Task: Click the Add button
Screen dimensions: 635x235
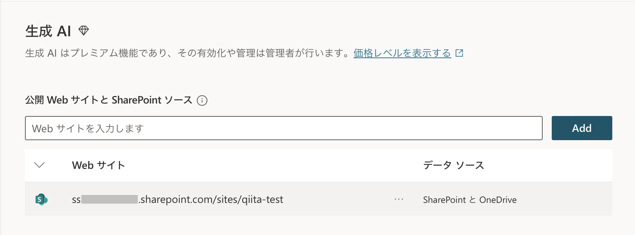Action: click(x=582, y=128)
